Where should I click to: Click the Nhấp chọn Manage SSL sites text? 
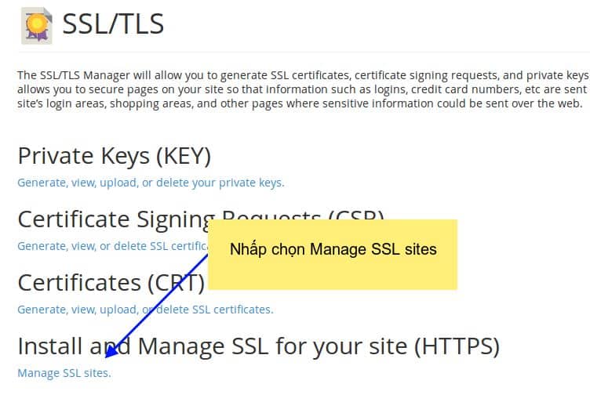pos(333,249)
